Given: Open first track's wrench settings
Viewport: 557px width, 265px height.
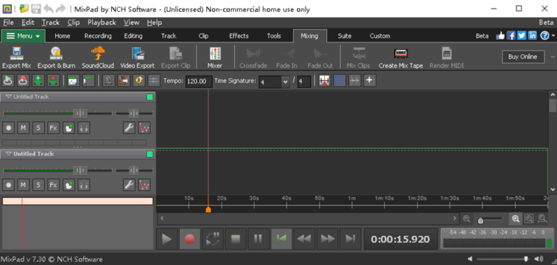Looking at the screenshot, I should click(x=129, y=127).
